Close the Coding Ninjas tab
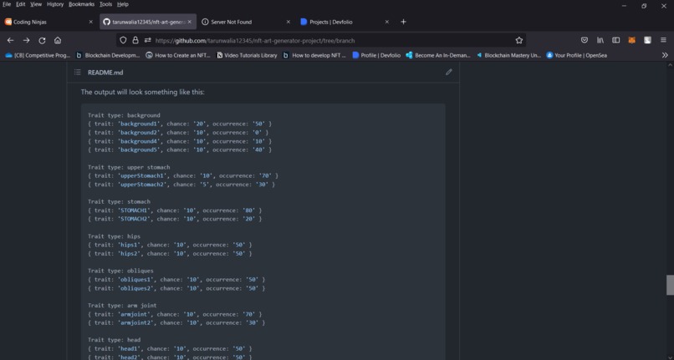This screenshot has width=674, height=360. (x=90, y=22)
